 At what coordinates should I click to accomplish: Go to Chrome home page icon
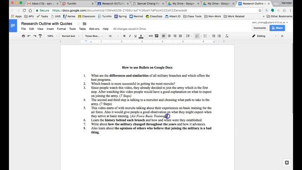coord(30,10)
